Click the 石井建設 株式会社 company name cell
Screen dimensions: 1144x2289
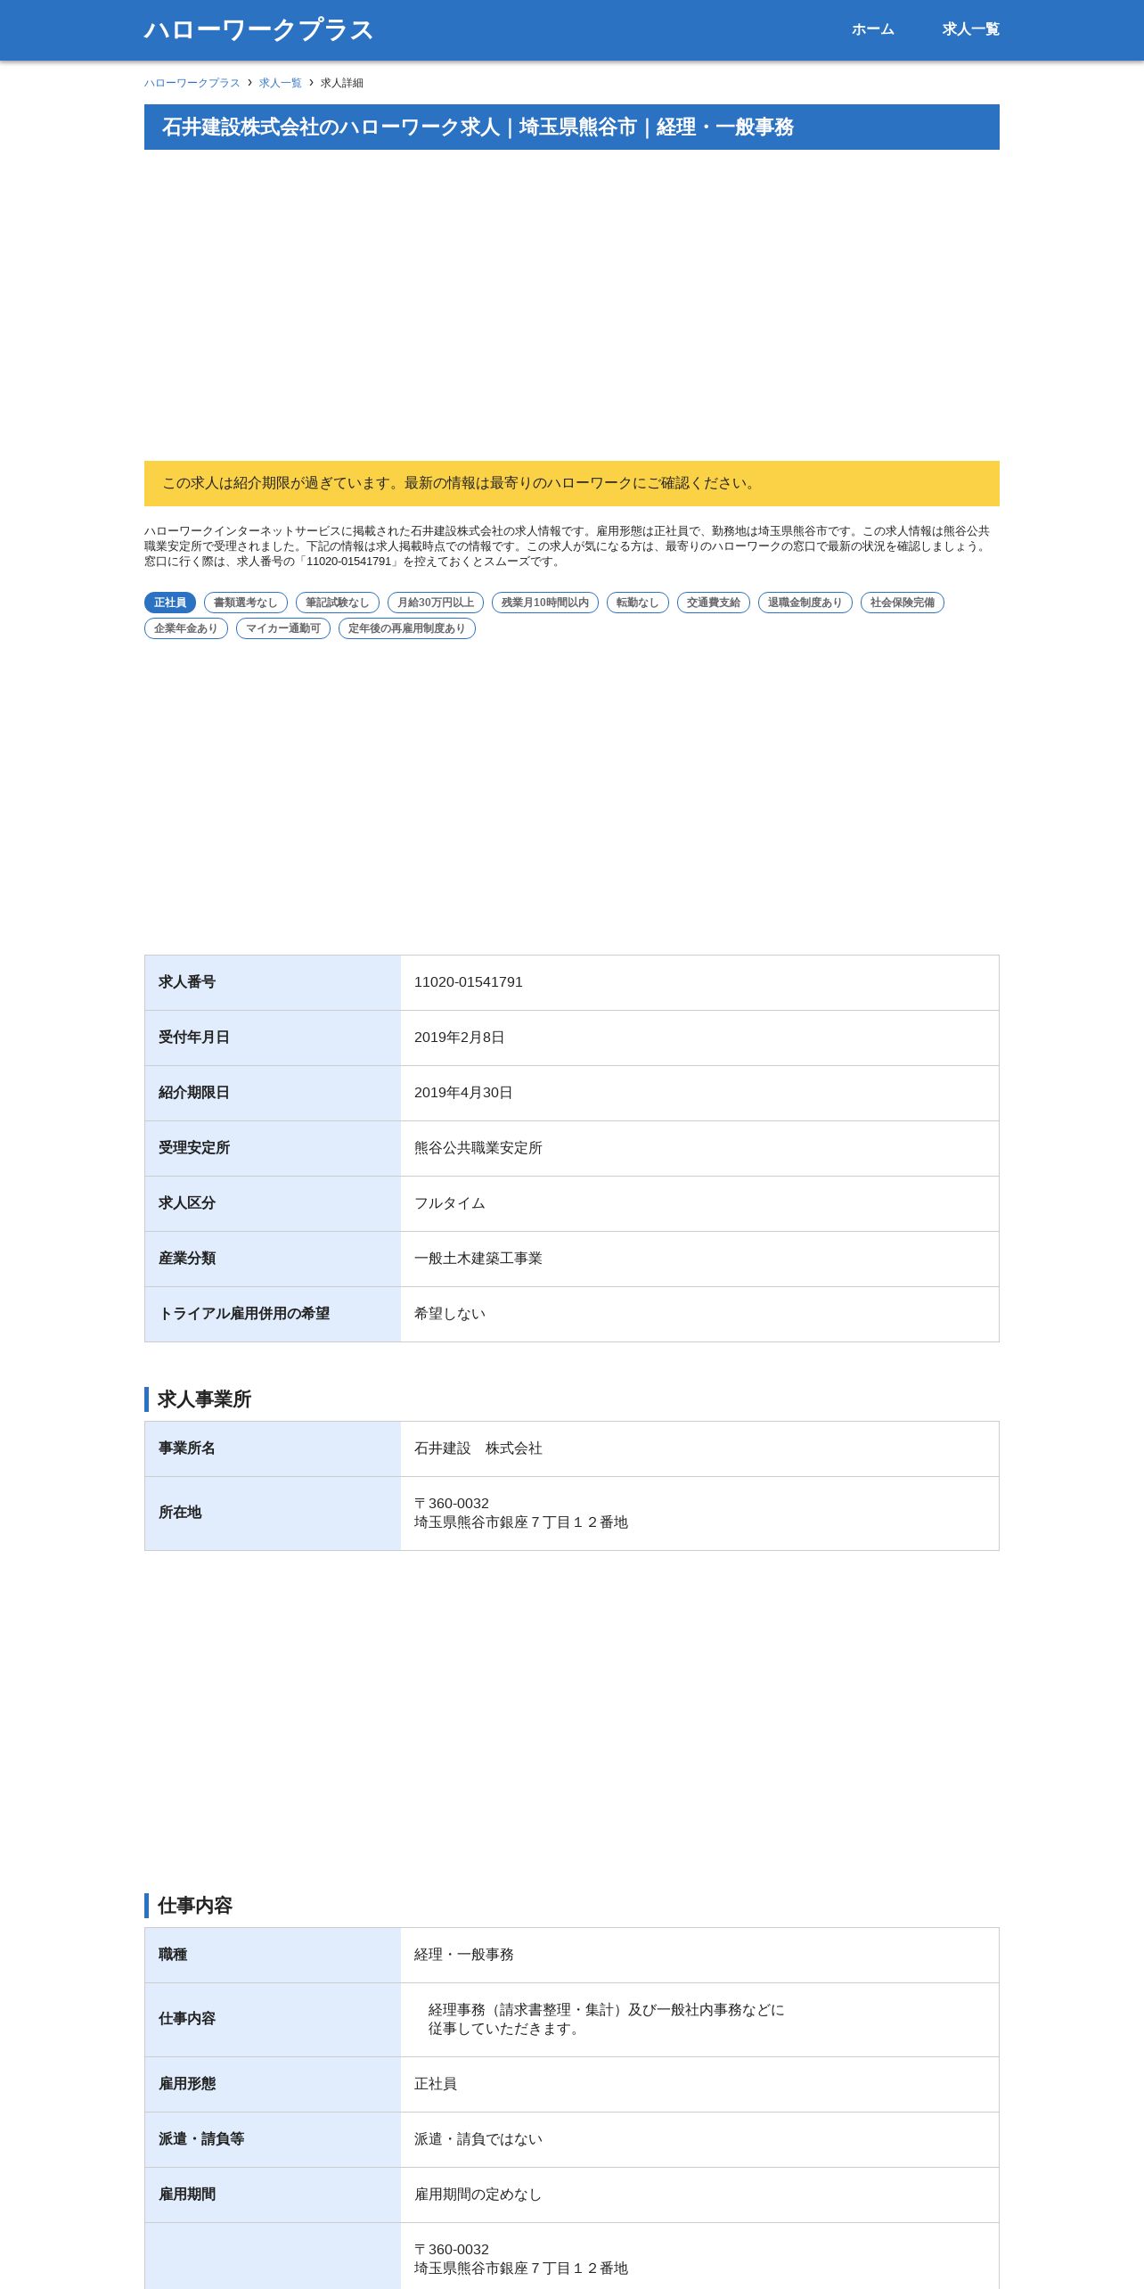[699, 1448]
